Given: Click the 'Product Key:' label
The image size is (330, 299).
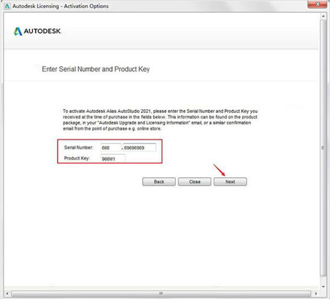Looking at the screenshot, I should click(x=77, y=158).
